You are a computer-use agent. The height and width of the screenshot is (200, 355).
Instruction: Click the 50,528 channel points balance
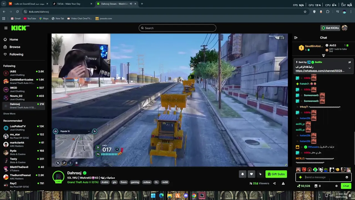(303, 186)
